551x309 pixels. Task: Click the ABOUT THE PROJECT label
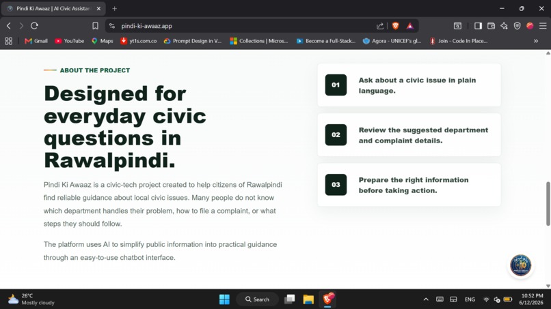point(95,70)
